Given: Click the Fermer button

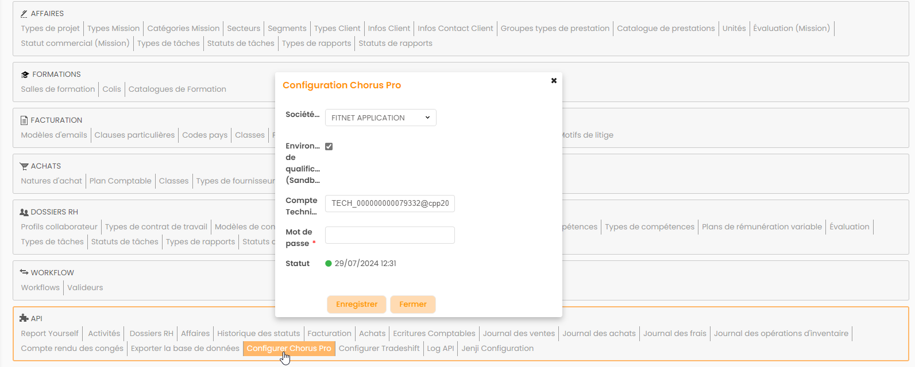Looking at the screenshot, I should [x=412, y=304].
